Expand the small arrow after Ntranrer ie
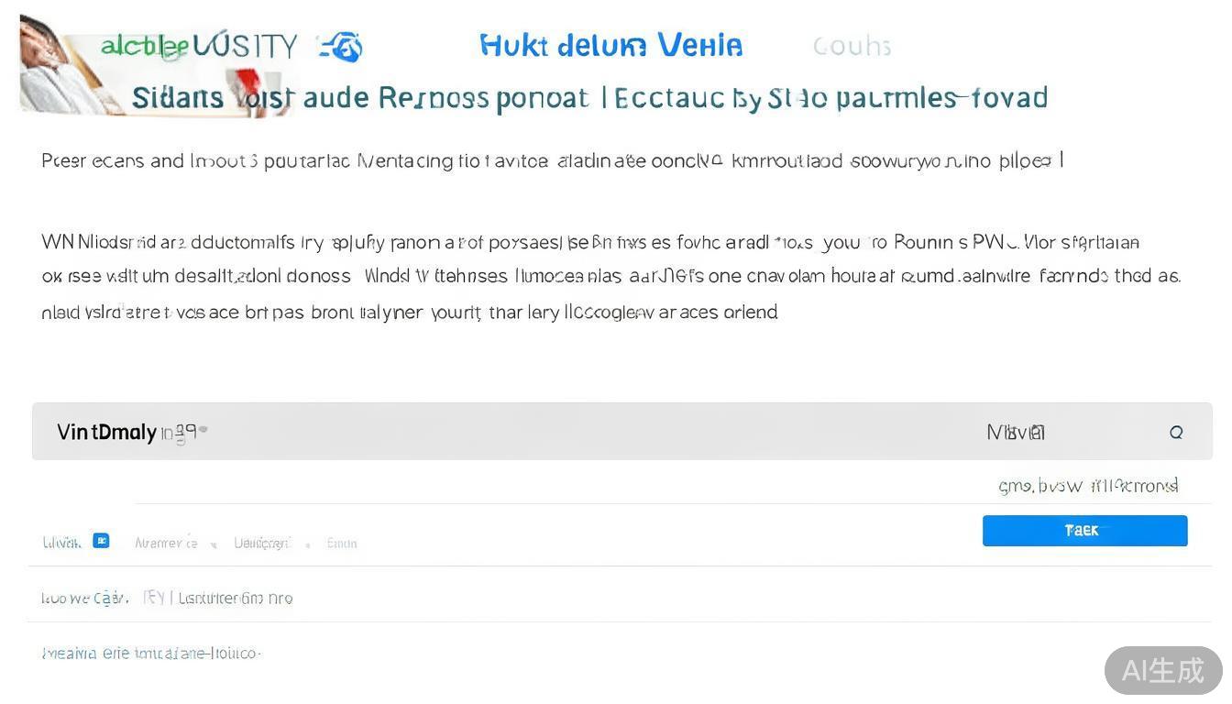 point(214,544)
